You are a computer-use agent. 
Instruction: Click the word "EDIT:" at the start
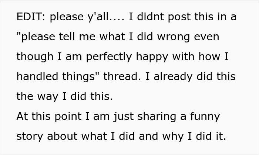tap(31, 17)
